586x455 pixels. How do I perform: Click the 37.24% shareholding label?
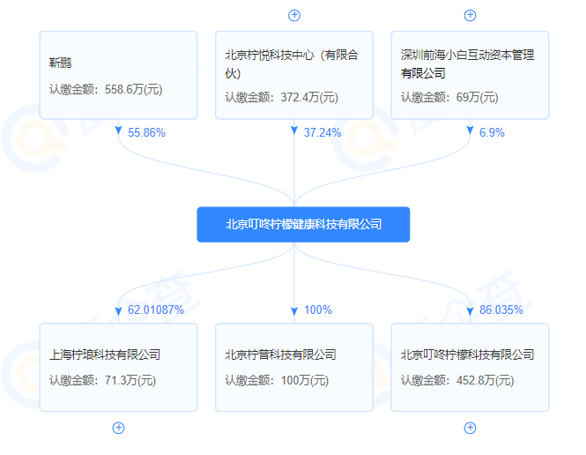click(322, 132)
